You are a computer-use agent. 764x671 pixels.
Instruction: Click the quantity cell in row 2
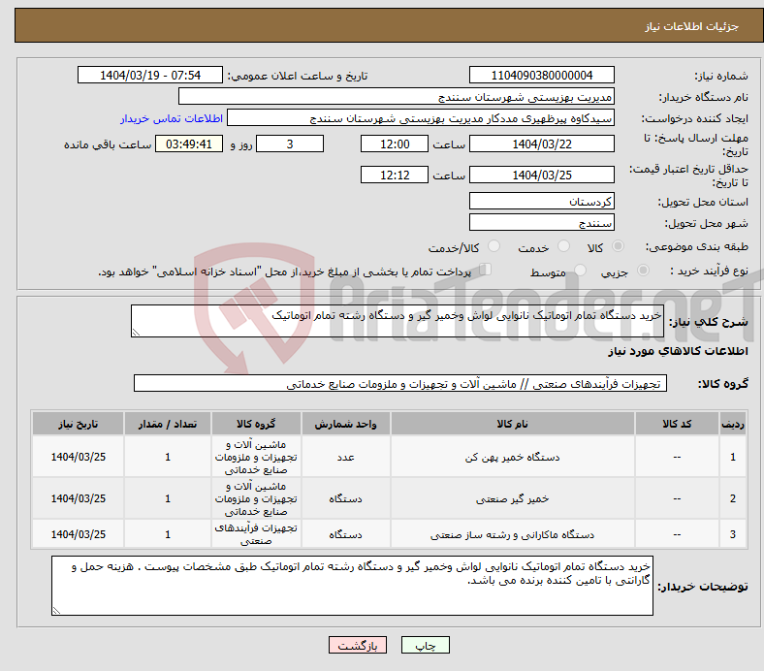click(168, 498)
